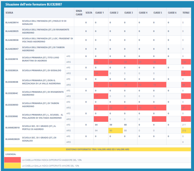Click the BLEE82804C school code

coord(12,93)
